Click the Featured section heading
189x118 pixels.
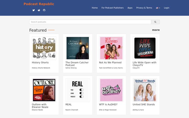click(38, 30)
